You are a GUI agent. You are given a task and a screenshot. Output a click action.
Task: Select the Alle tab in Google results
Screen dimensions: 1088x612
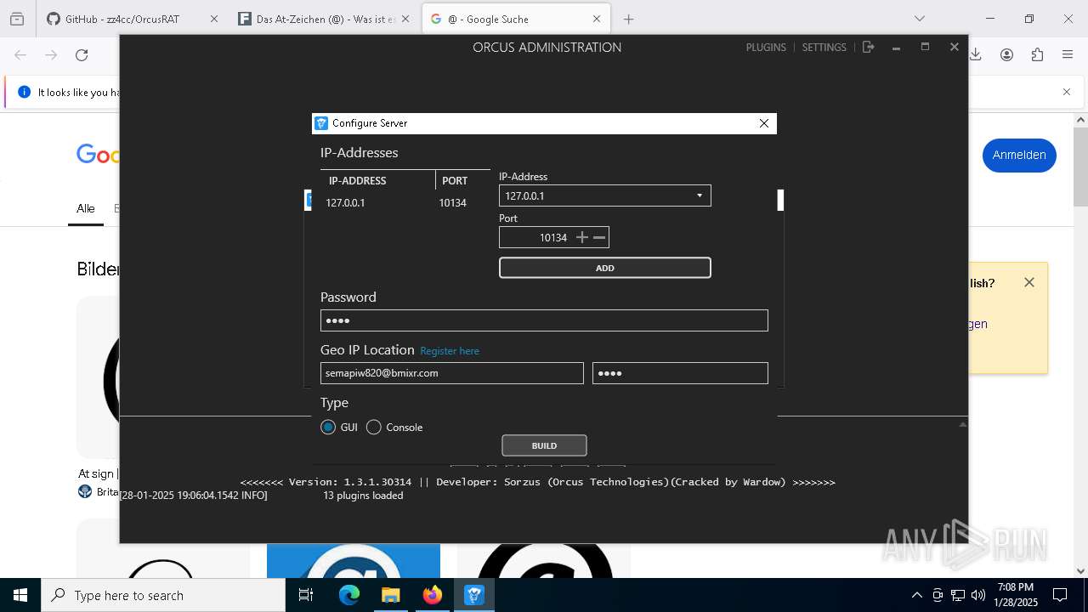[86, 208]
